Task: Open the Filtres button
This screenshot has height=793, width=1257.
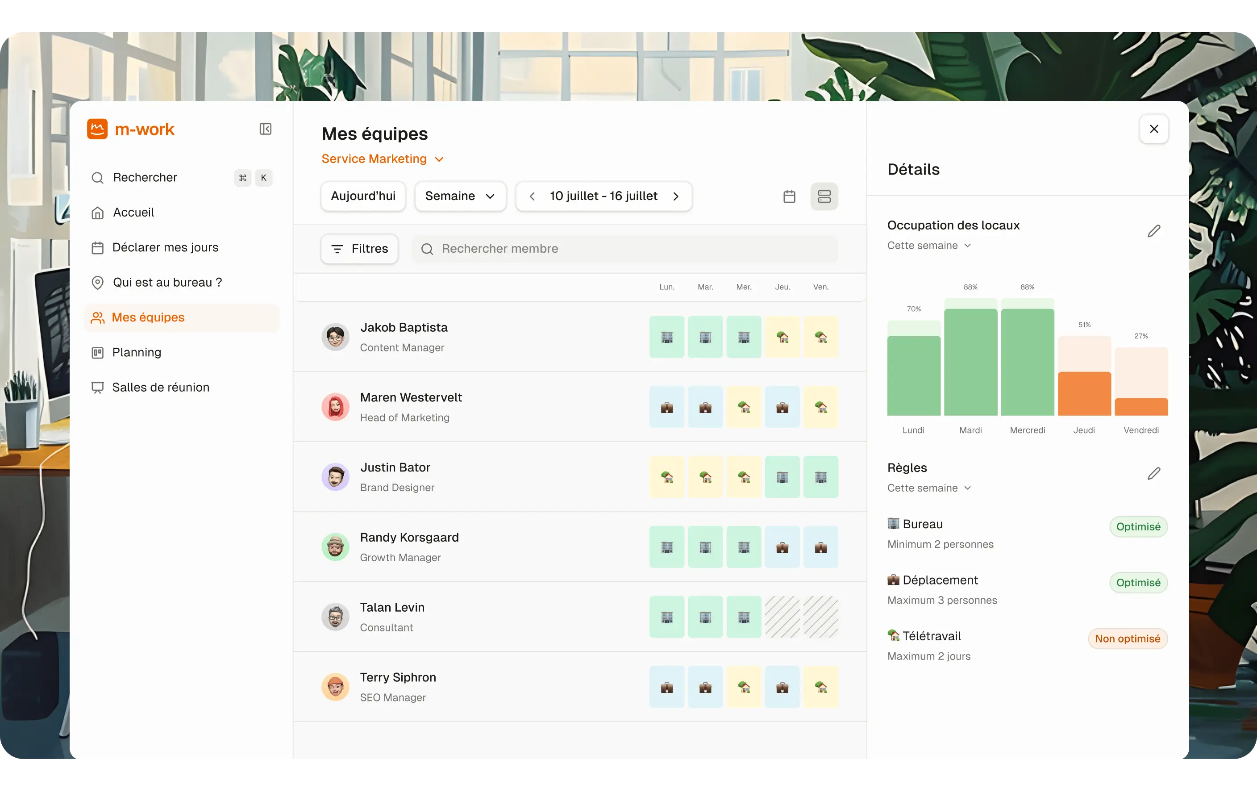Action: 360,249
